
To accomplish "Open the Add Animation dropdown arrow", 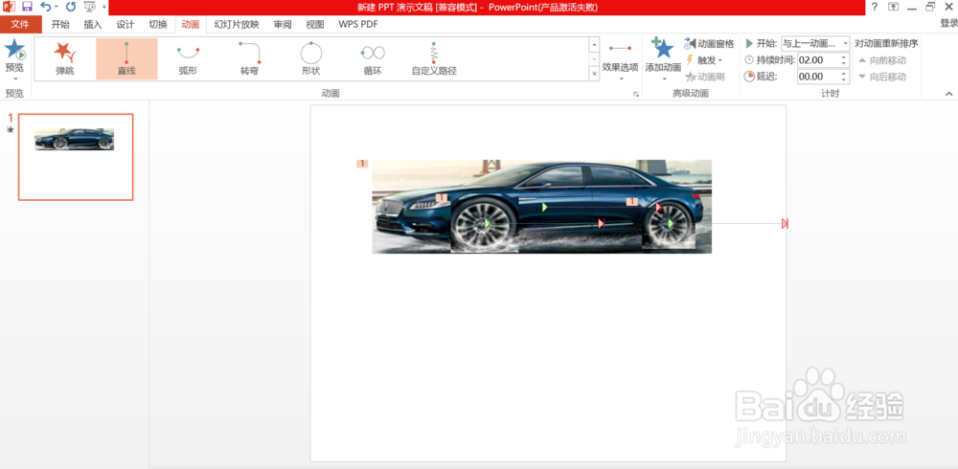I will point(663,78).
